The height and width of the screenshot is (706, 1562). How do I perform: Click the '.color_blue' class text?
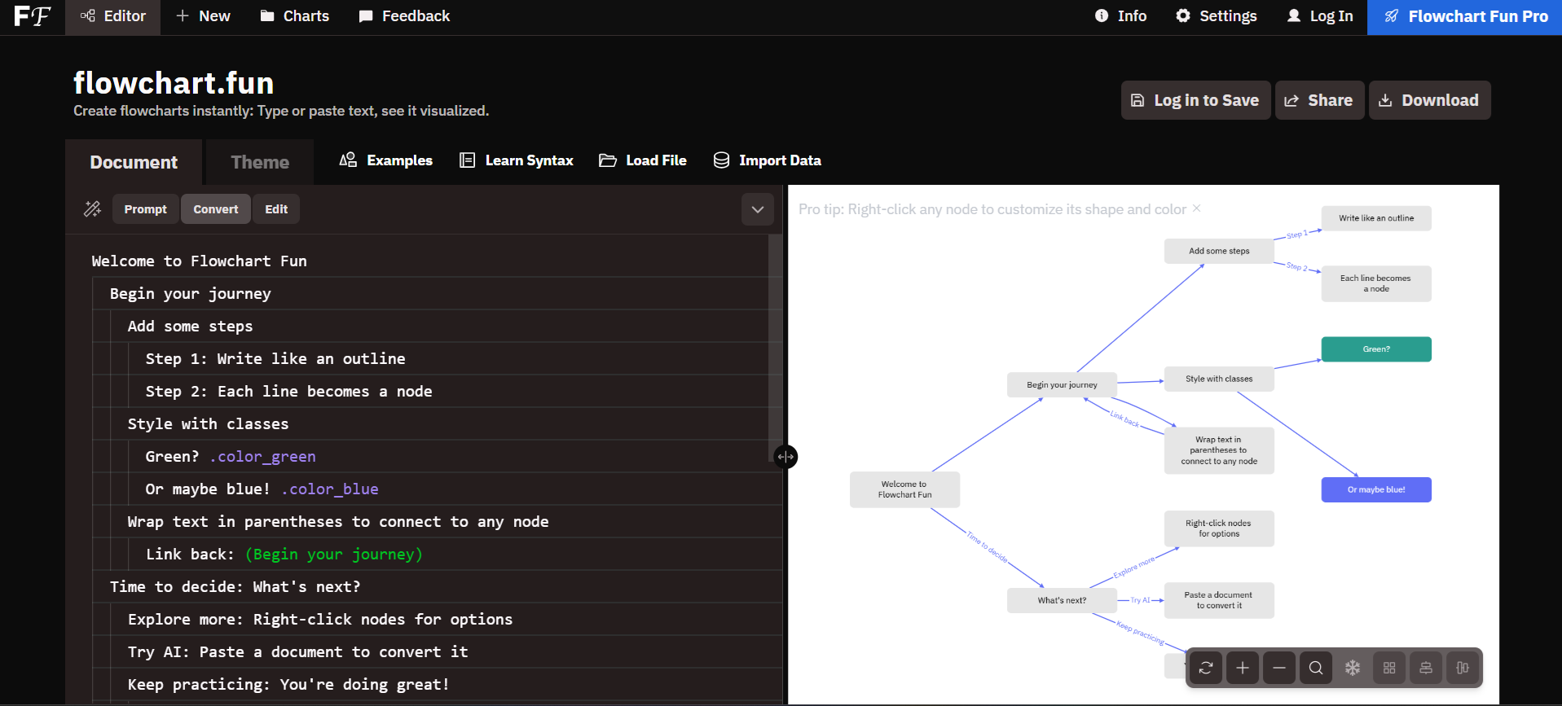click(x=330, y=489)
